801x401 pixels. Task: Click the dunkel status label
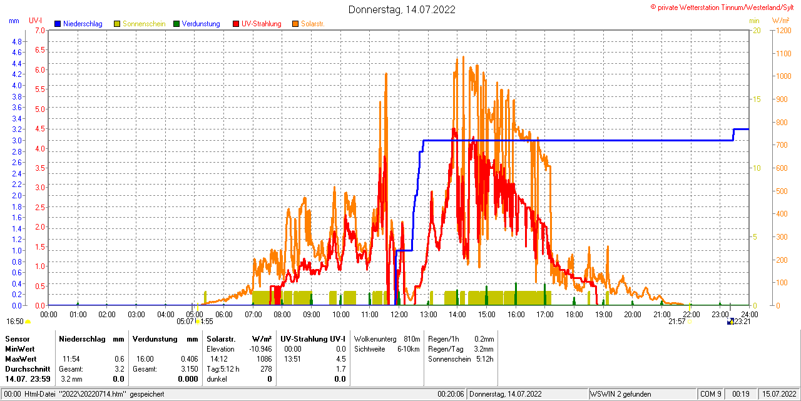217,379
